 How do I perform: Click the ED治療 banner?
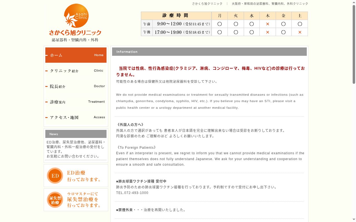click(x=76, y=176)
